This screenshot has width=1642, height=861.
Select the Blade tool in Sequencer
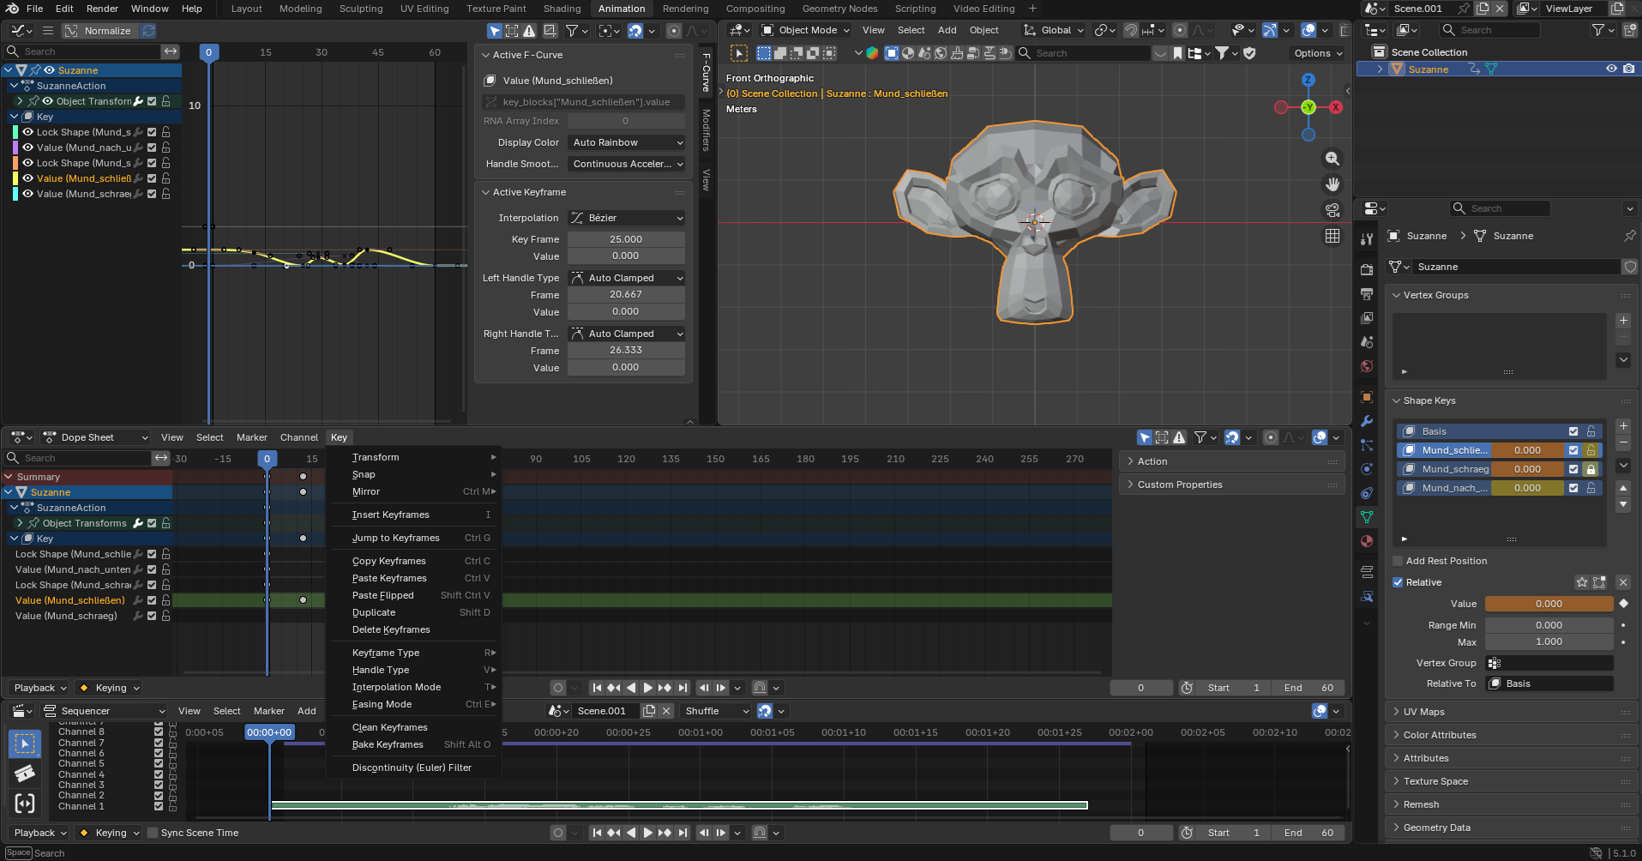coord(25,774)
